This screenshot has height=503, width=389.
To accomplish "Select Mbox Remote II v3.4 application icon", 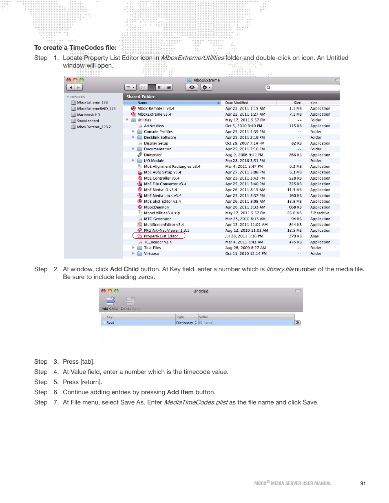I will pos(133,109).
